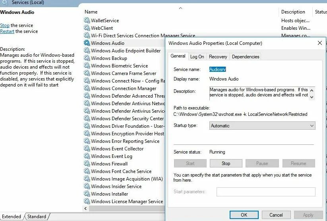Viewport: 327px width, 221px height.
Task: Click the disabled Apply button
Action: coord(308,215)
